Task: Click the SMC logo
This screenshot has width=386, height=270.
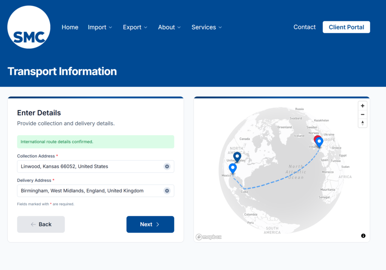Action: coord(29,27)
